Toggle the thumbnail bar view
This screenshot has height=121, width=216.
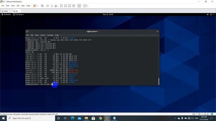[x=65, y=6]
